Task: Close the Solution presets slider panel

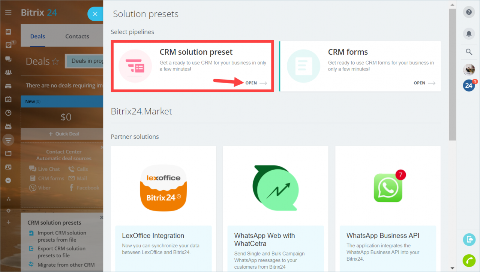Action: pyautogui.click(x=95, y=14)
